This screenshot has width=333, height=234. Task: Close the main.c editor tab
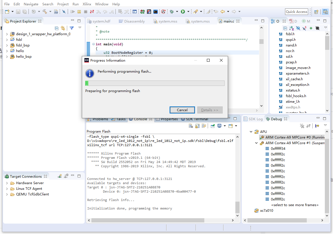point(238,21)
